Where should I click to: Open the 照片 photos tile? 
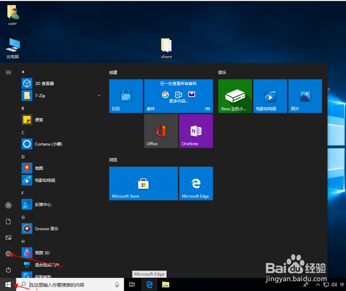pyautogui.click(x=305, y=96)
